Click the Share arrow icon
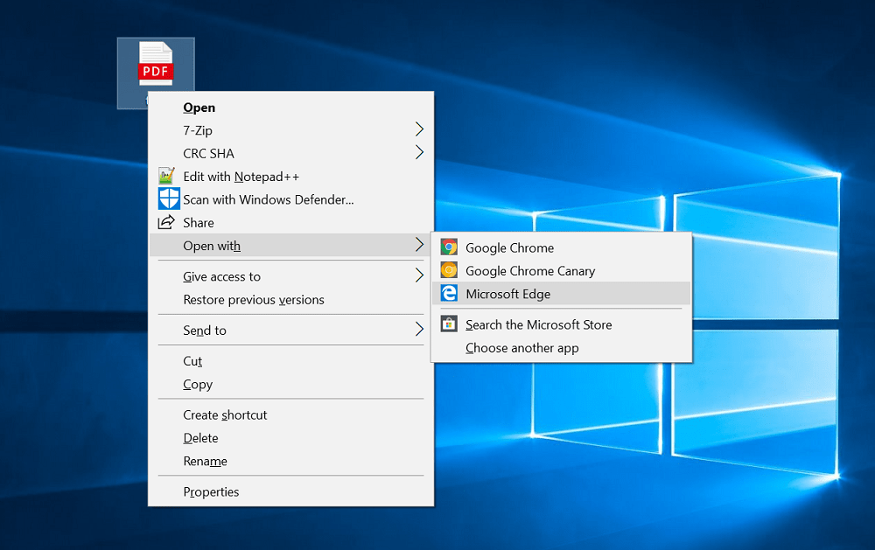Image resolution: width=875 pixels, height=550 pixels. pos(166,222)
